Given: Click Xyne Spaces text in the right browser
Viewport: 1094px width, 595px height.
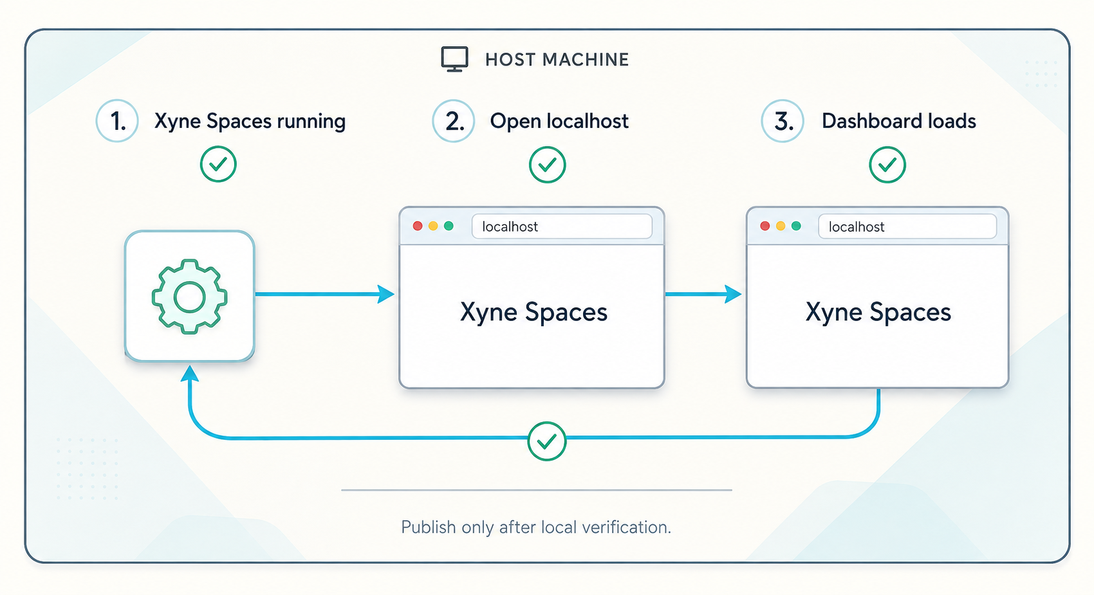Looking at the screenshot, I should coord(878,313).
